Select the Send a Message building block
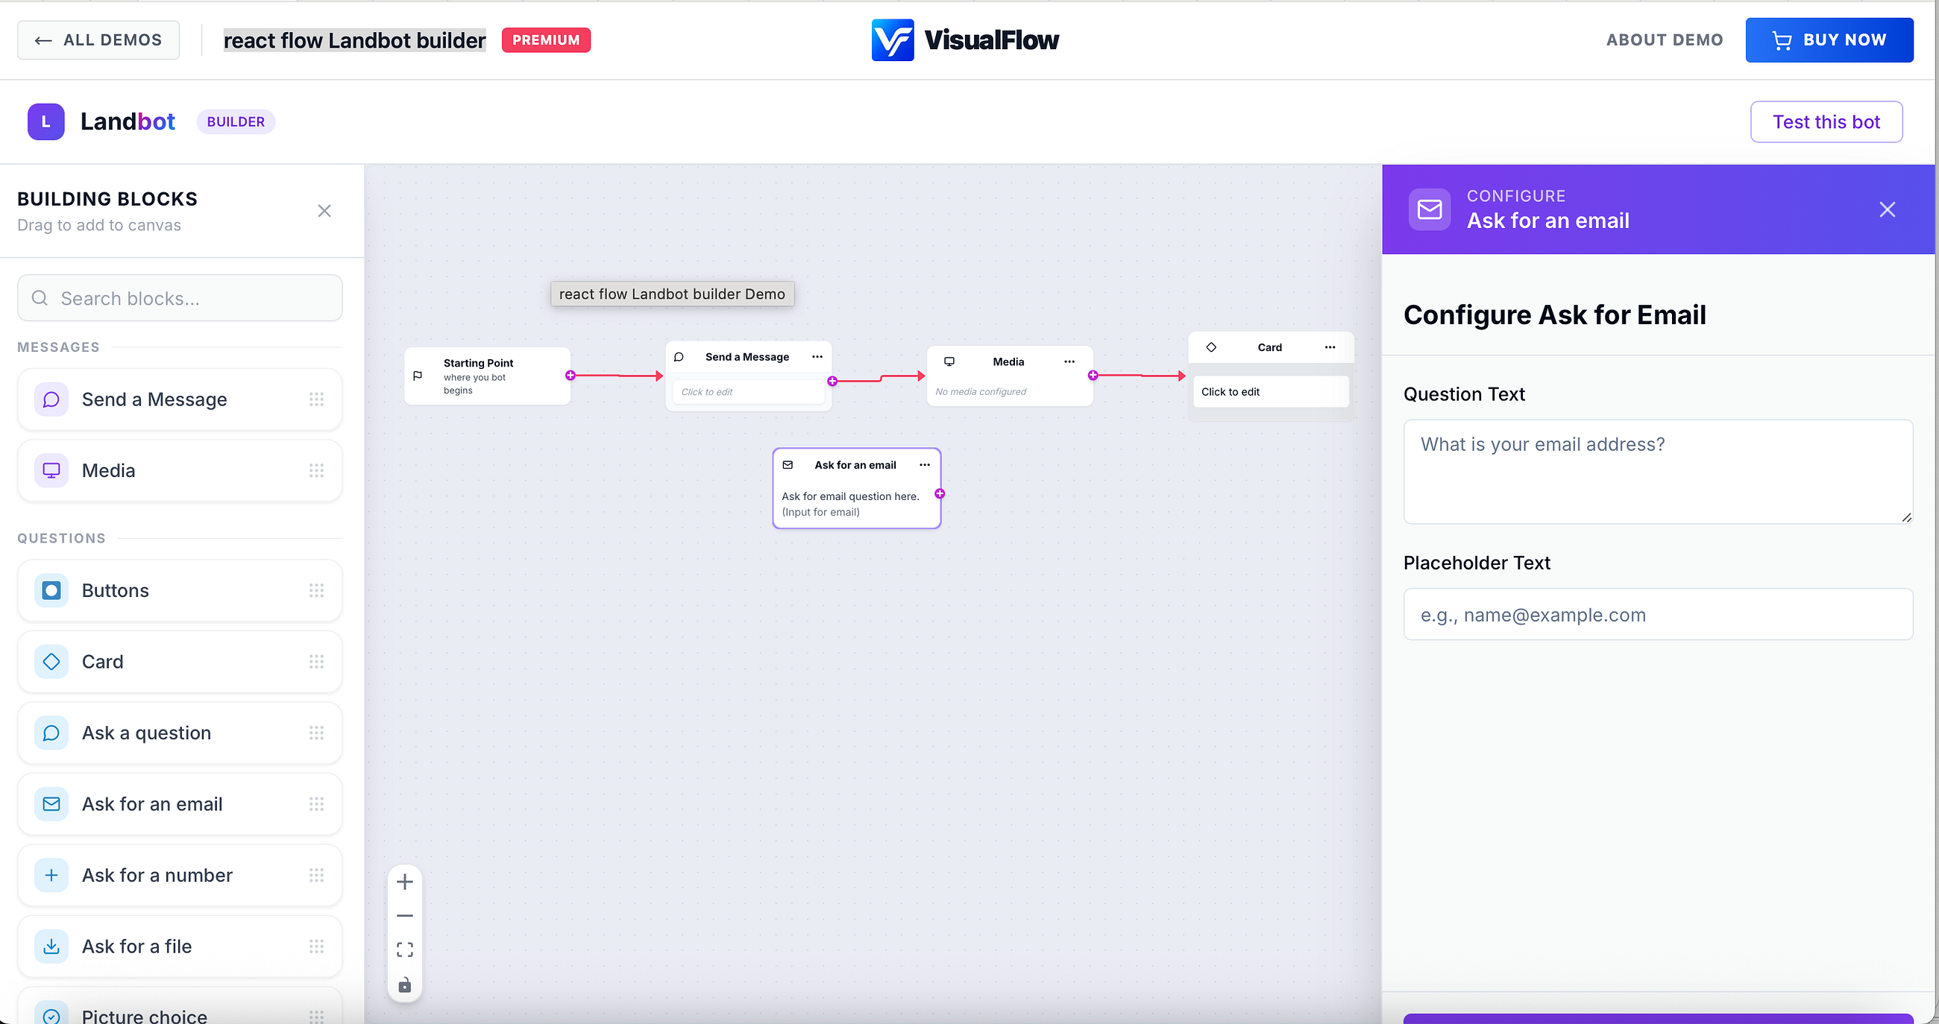1939x1024 pixels. 180,399
